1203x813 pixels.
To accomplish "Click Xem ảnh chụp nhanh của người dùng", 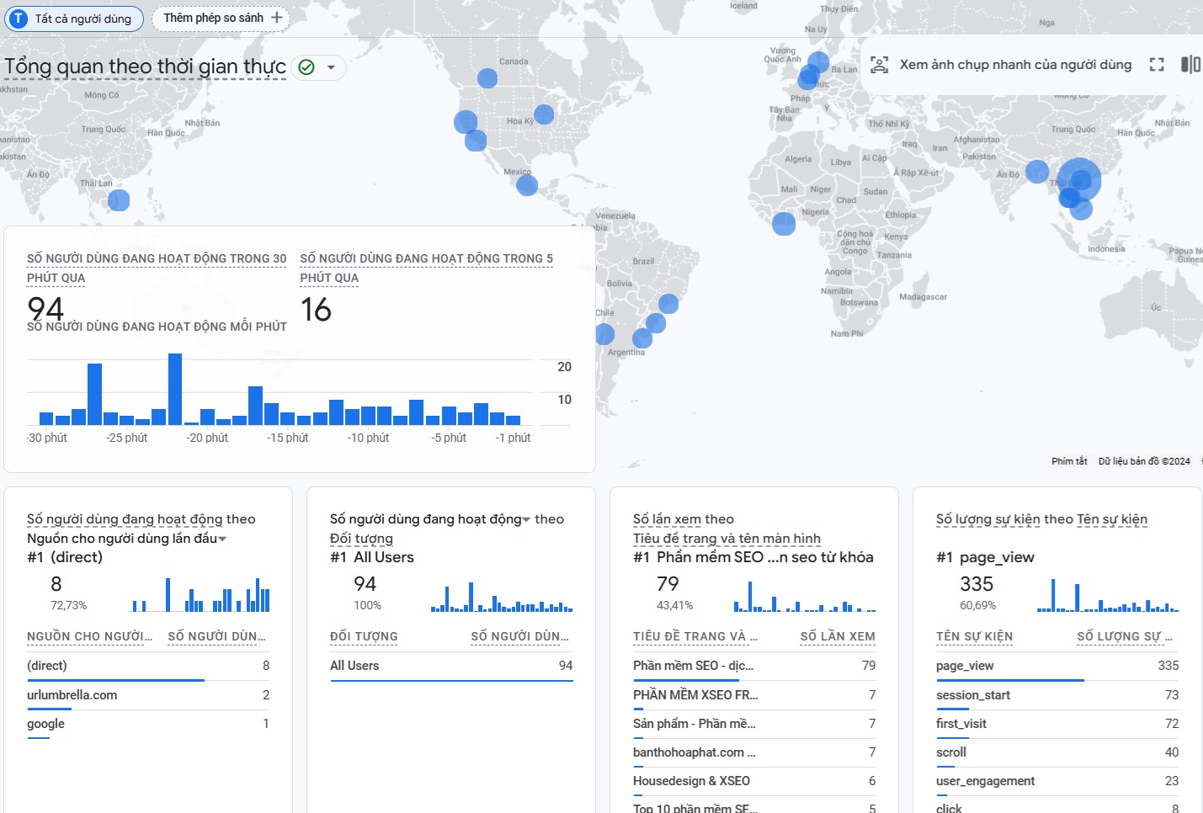I will pos(1015,65).
